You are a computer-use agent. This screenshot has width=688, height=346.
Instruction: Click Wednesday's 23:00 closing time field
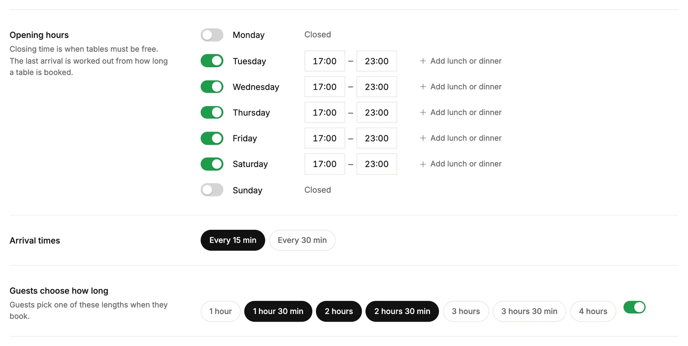click(377, 87)
